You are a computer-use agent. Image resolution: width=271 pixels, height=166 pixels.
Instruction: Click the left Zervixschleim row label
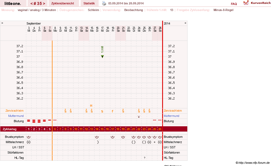[15, 111]
